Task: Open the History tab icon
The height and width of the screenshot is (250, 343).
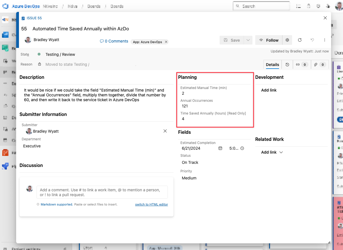Action: click(x=287, y=65)
